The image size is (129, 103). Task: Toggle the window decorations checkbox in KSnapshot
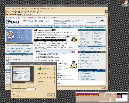coord(13,91)
